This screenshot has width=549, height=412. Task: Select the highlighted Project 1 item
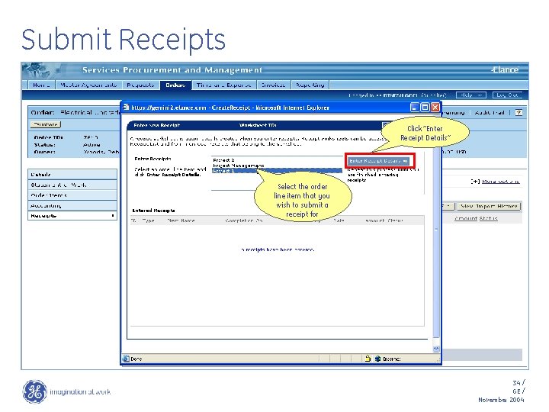277,171
